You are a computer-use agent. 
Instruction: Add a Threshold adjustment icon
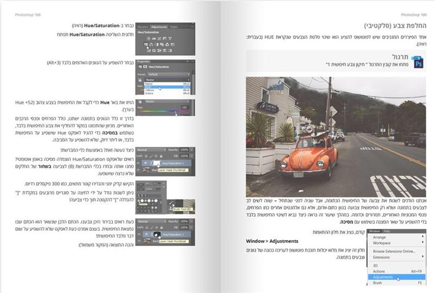tap(159, 51)
